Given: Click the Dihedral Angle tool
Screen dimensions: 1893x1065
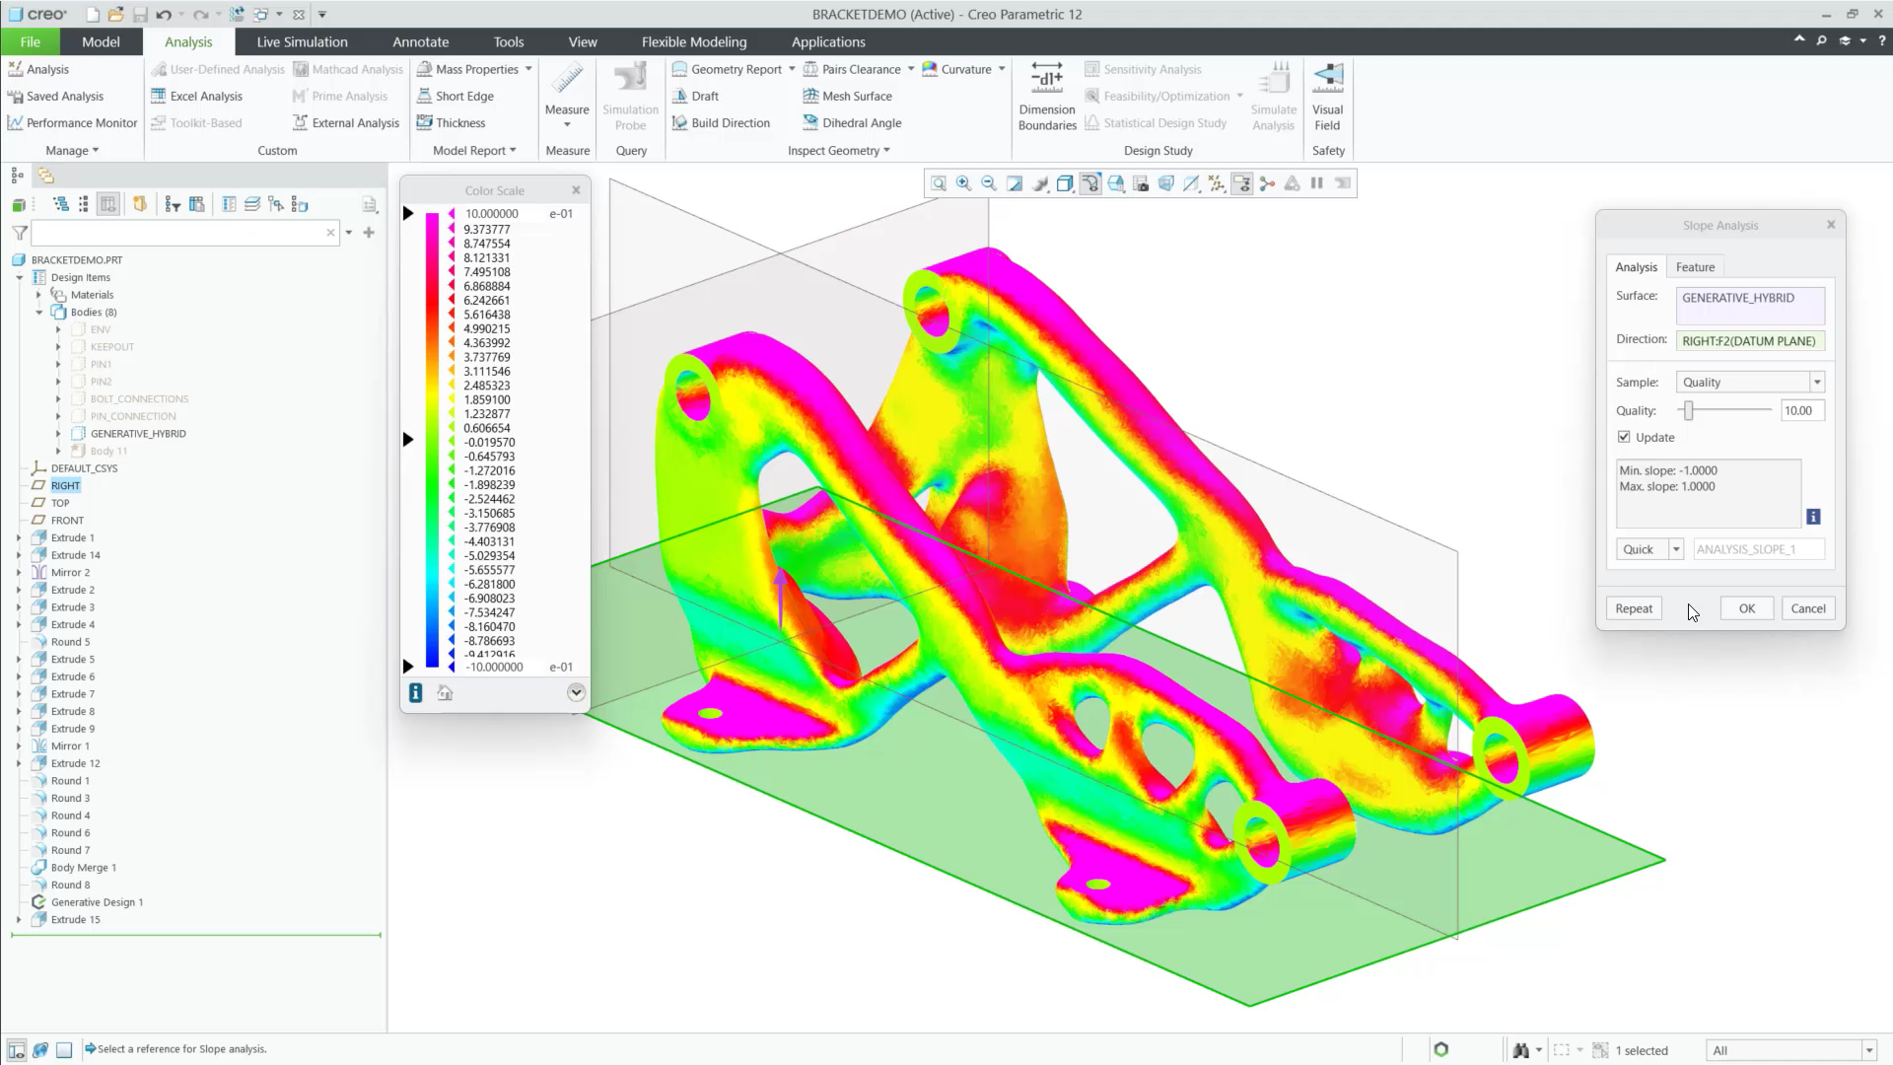Looking at the screenshot, I should (852, 122).
